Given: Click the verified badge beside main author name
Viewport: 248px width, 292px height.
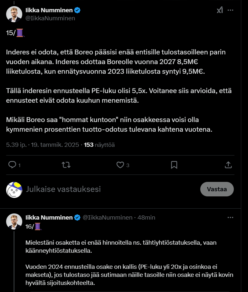Looking at the screenshot, I should 77,10.
